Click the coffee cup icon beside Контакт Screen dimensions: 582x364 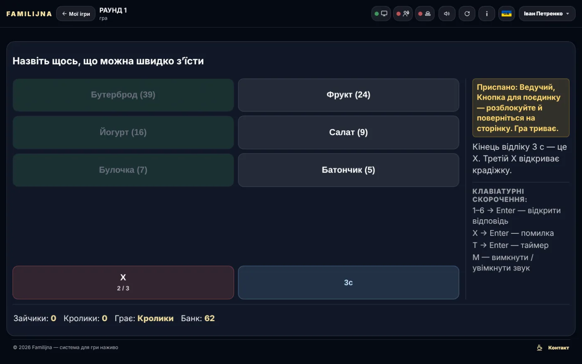[540, 348]
